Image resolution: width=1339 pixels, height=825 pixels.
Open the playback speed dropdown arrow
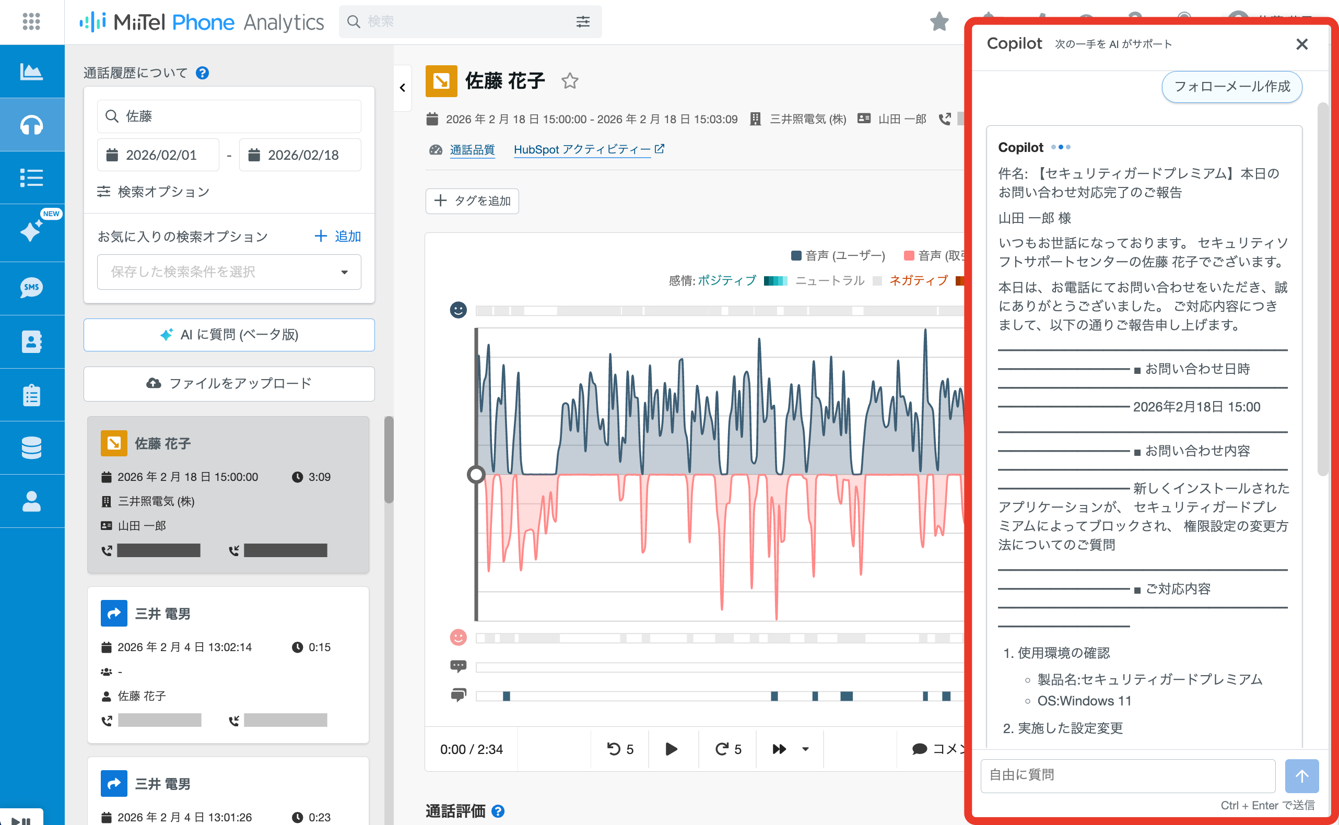tap(805, 749)
